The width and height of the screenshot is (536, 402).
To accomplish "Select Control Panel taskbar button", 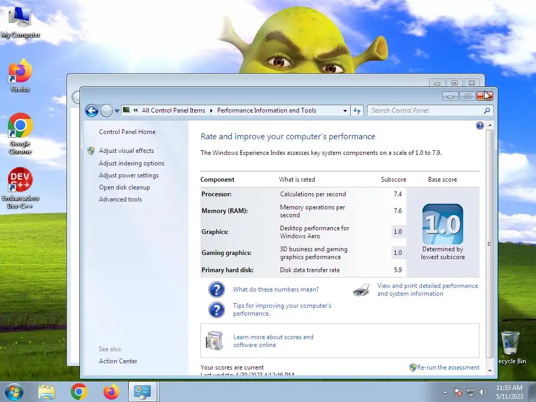I will click(x=142, y=392).
